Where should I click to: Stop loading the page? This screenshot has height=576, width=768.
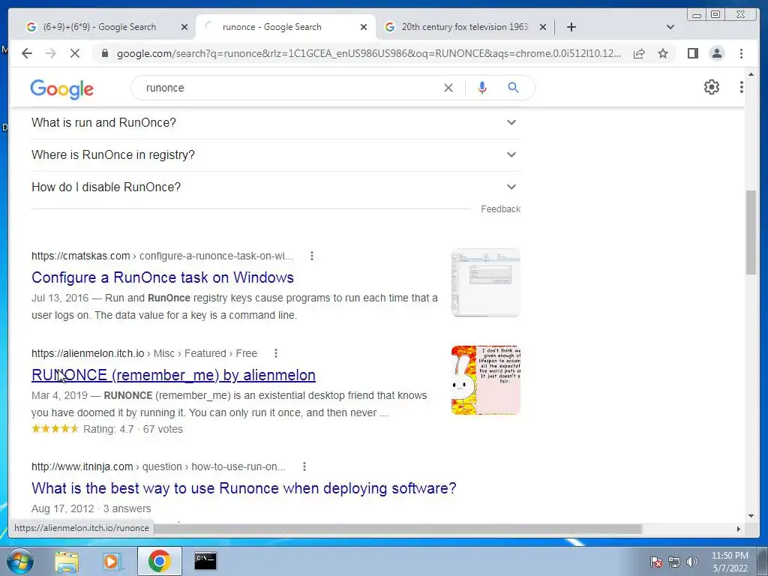coord(74,53)
